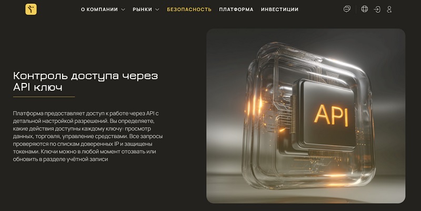Click the login arrow icon
This screenshot has height=211, width=421.
click(x=377, y=9)
